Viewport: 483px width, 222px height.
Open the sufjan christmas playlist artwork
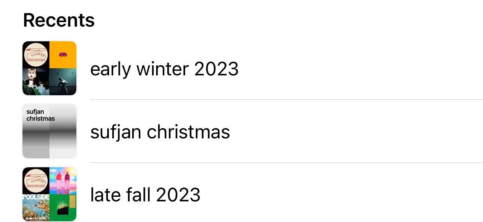tap(49, 131)
